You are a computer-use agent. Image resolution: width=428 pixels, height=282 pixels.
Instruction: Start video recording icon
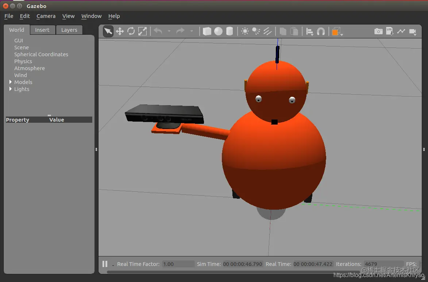coord(413,32)
